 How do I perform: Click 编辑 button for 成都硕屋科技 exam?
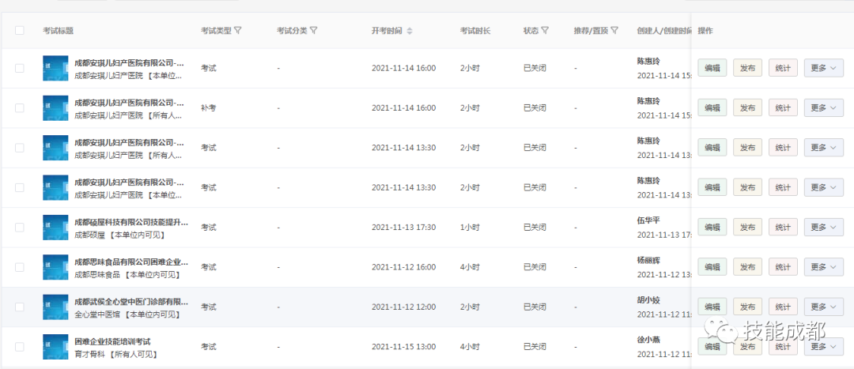click(712, 227)
